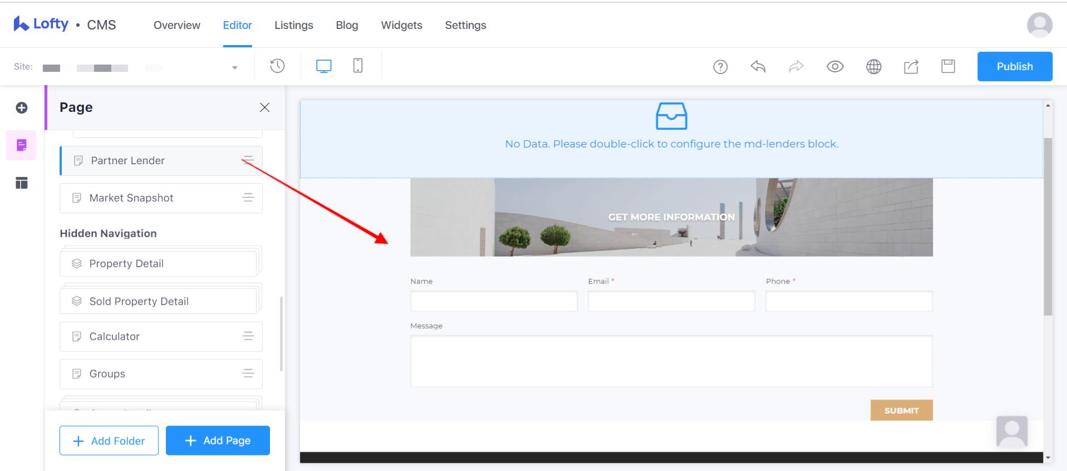Add a new page
The image size is (1067, 471).
pos(218,440)
